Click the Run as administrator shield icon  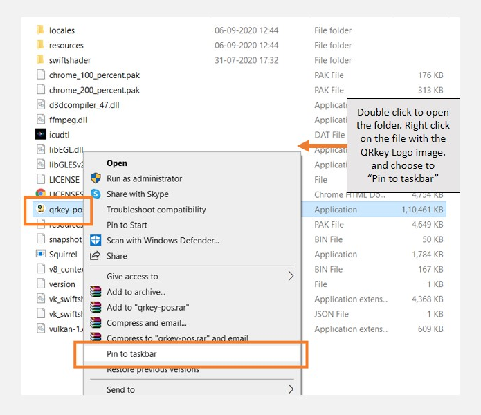96,179
